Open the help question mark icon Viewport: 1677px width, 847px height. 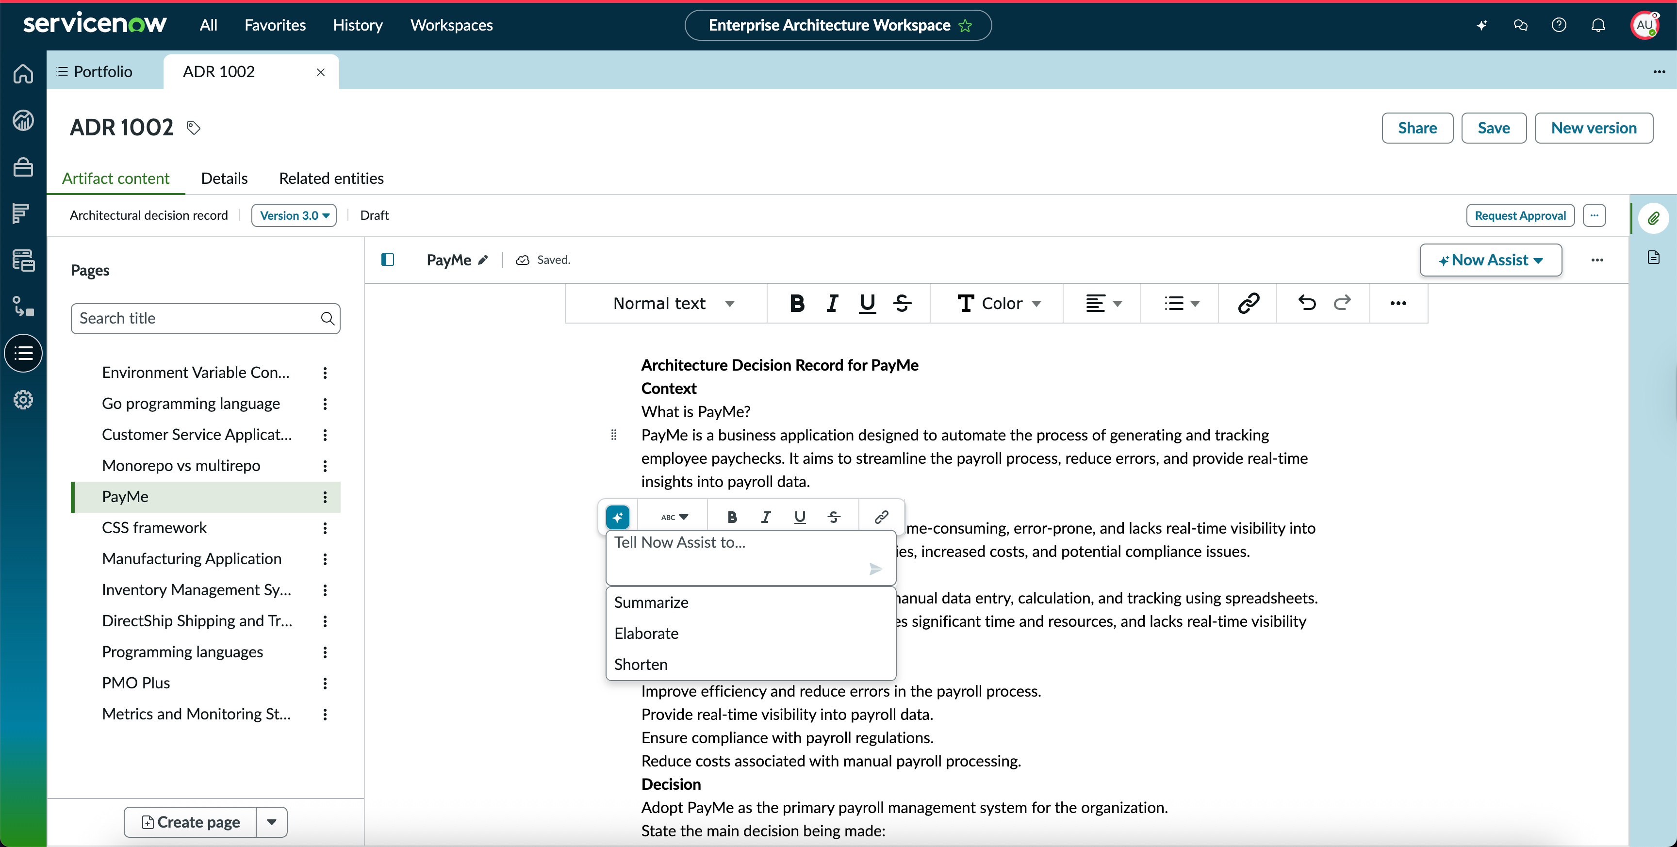[1559, 25]
